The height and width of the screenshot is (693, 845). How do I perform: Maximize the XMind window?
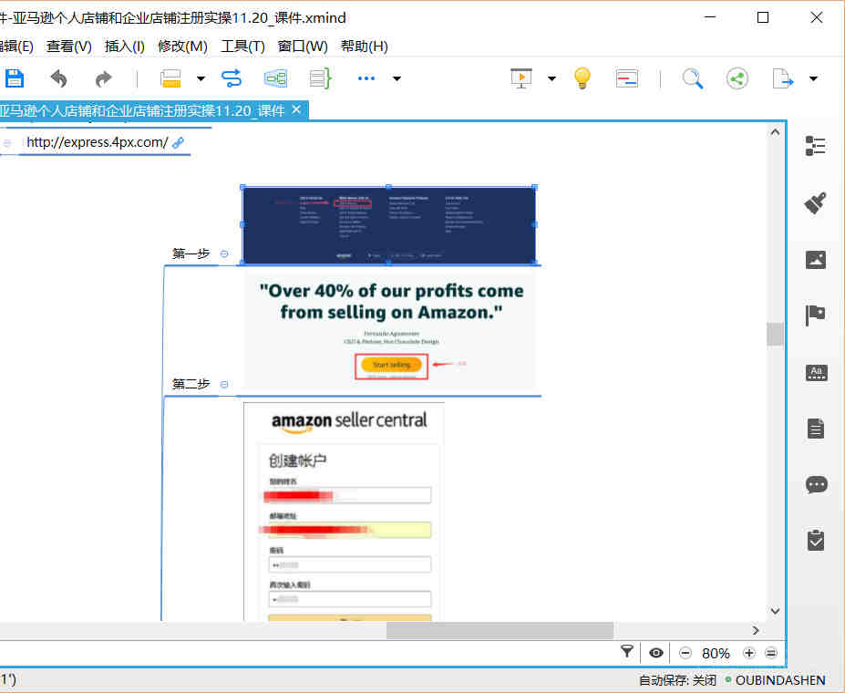[x=763, y=18]
